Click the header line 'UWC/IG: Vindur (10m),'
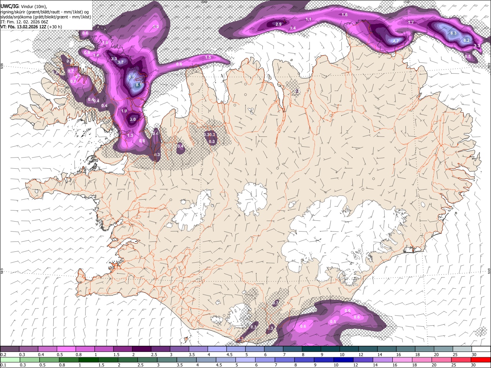The image size is (491, 368). 23,7
